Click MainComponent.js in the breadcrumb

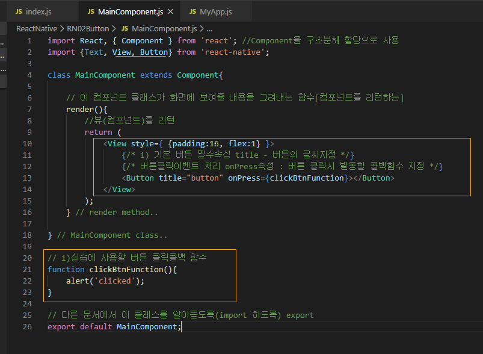click(164, 29)
